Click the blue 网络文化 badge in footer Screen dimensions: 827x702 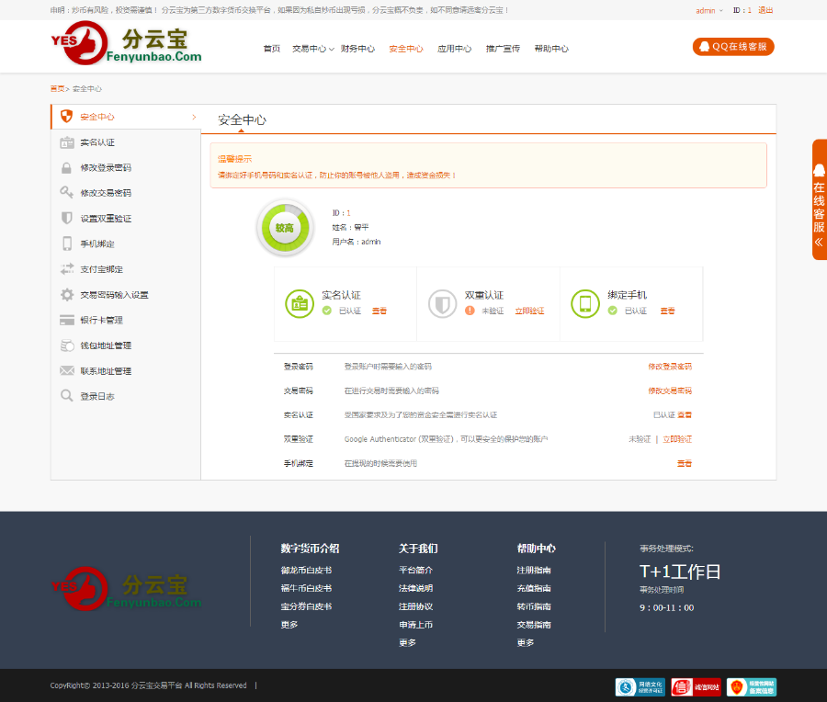(640, 687)
